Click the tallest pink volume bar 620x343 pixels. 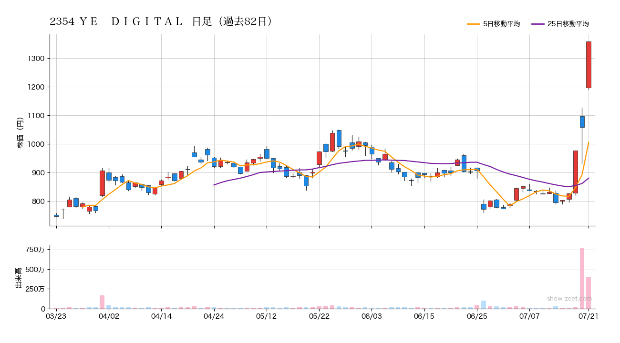(582, 278)
